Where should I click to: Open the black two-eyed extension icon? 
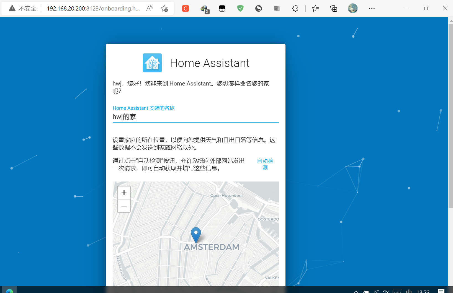coord(222,9)
